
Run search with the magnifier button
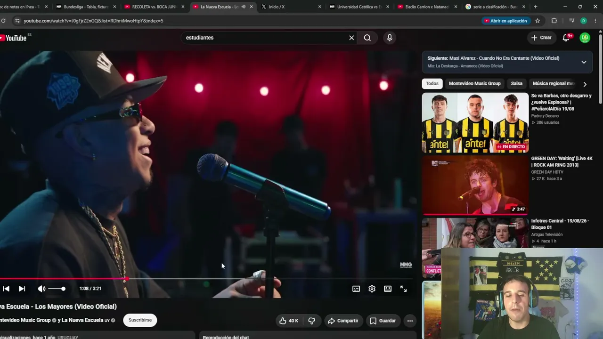(x=367, y=38)
